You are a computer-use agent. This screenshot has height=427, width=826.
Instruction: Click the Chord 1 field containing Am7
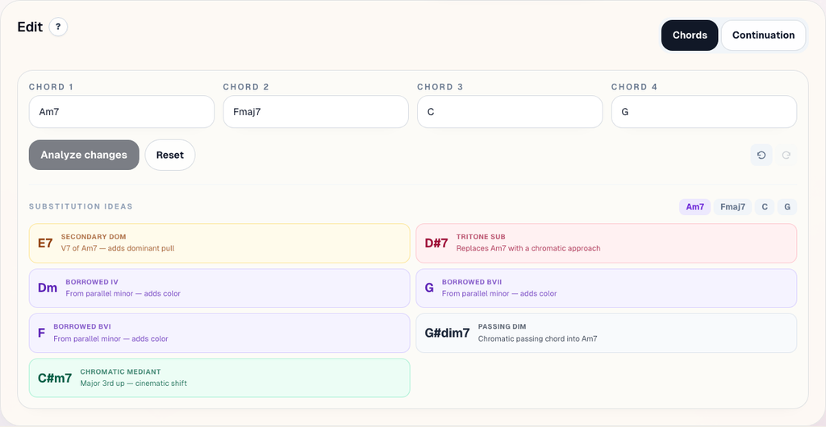pyautogui.click(x=122, y=111)
